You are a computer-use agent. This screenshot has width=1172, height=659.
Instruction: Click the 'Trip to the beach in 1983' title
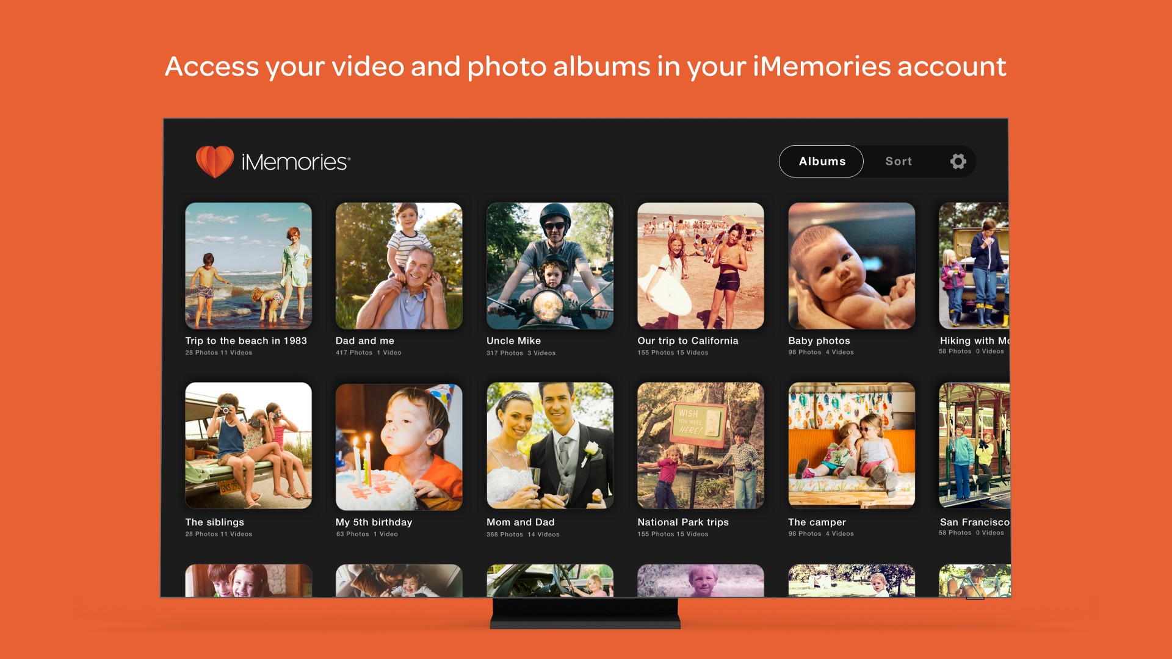click(x=246, y=341)
